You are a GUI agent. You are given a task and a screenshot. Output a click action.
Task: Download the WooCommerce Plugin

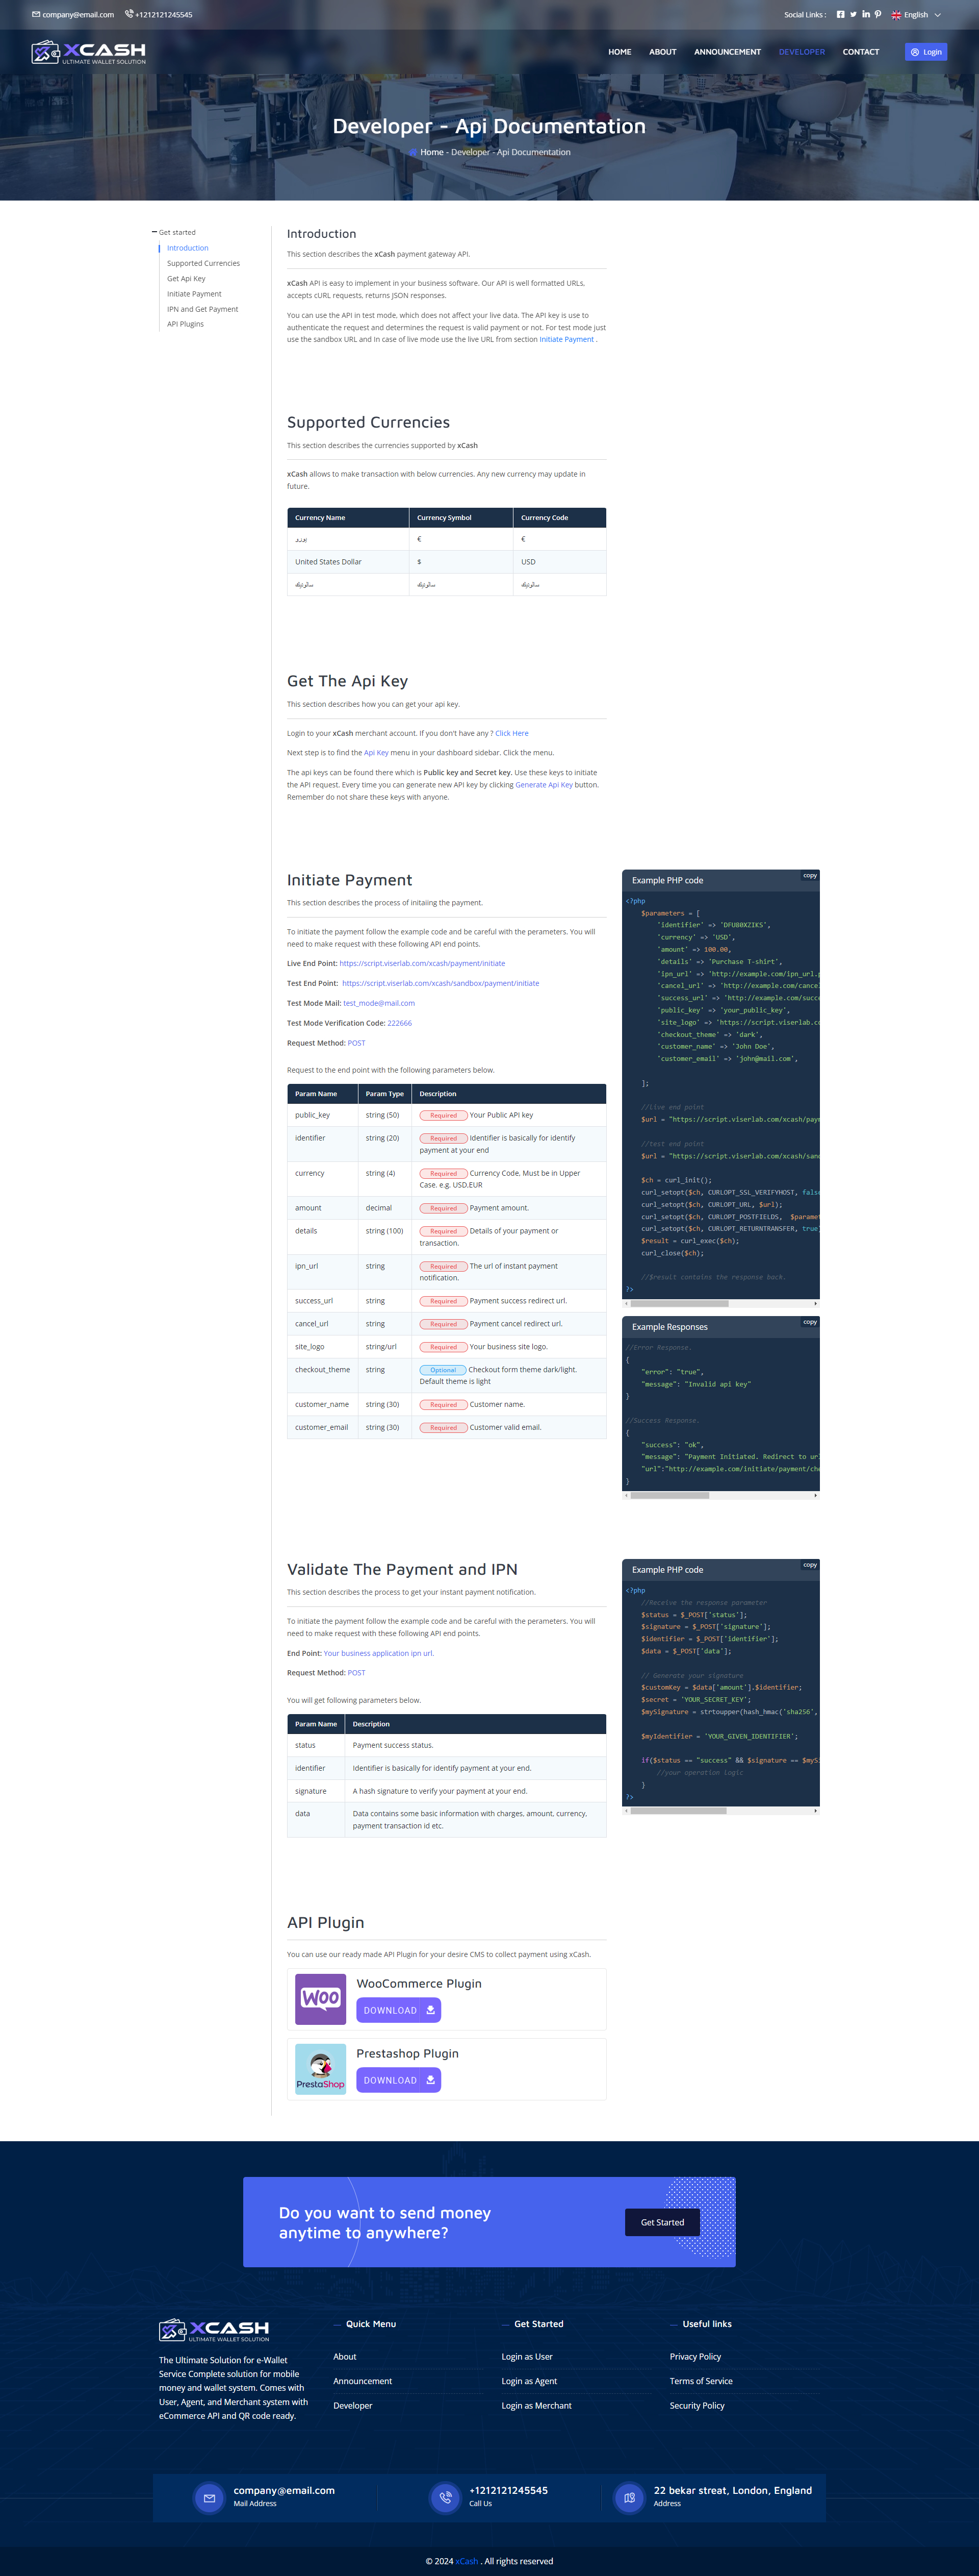[398, 2010]
